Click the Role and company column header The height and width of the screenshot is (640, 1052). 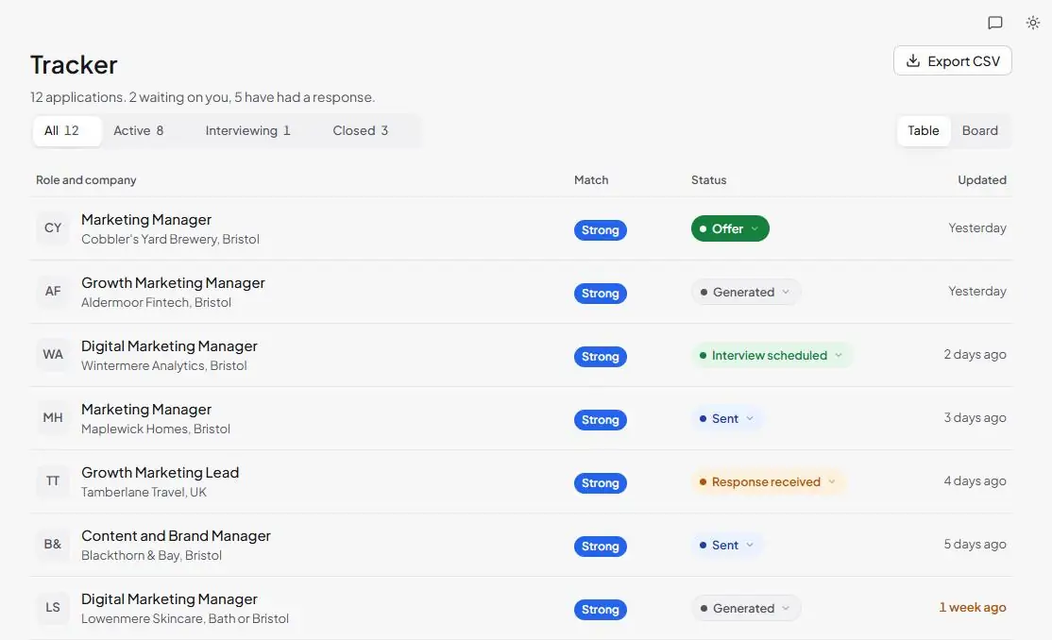(x=86, y=179)
